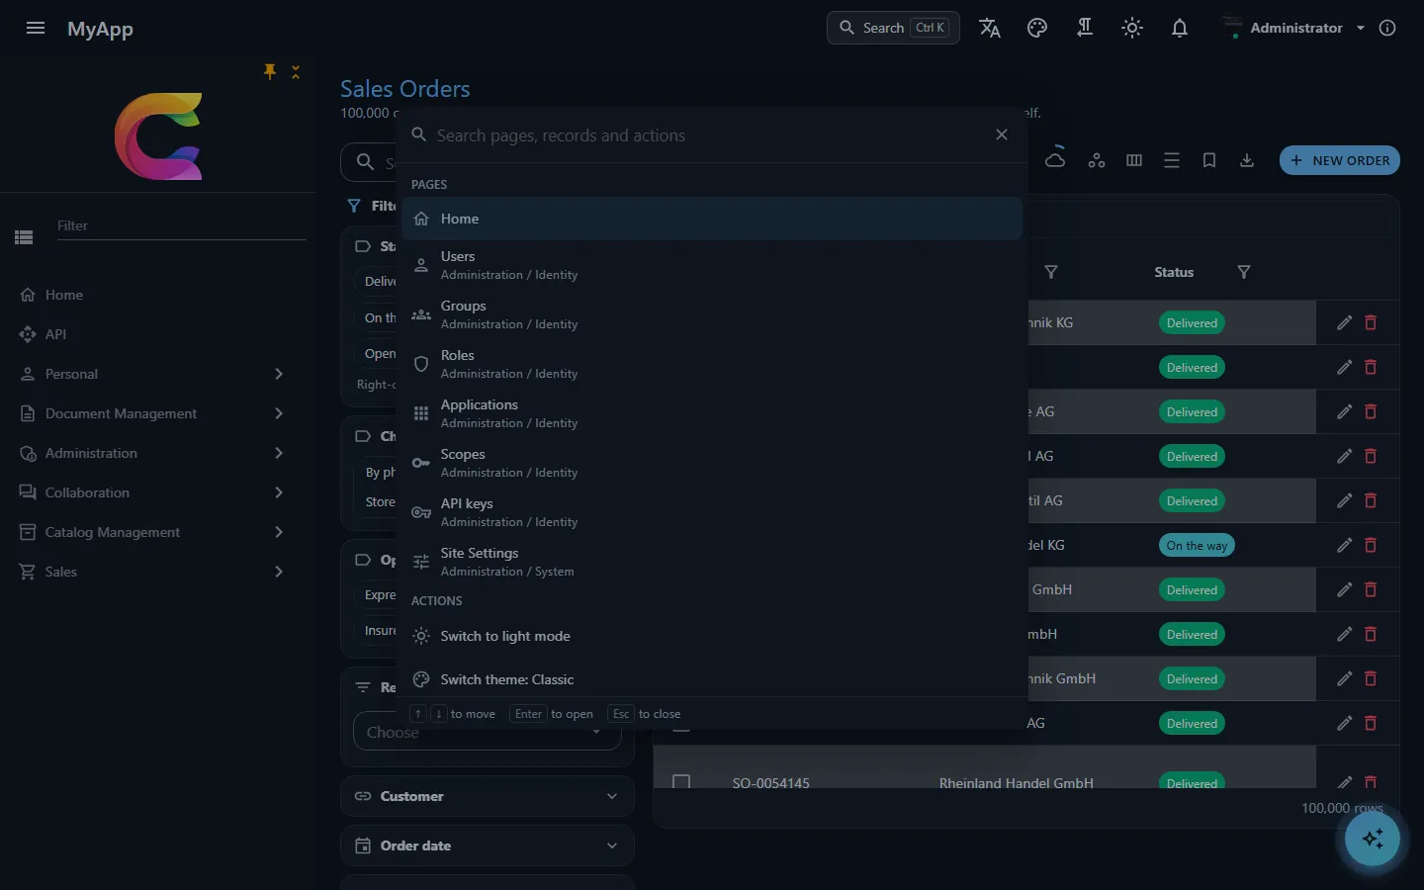Open the Administrator user dropdown
The image size is (1424, 890).
(1293, 28)
